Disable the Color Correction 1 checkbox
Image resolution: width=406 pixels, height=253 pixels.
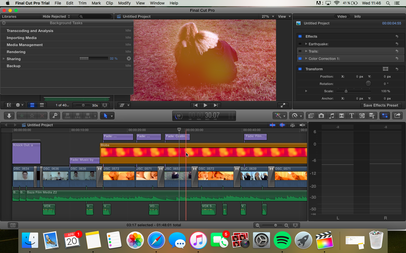pos(300,58)
